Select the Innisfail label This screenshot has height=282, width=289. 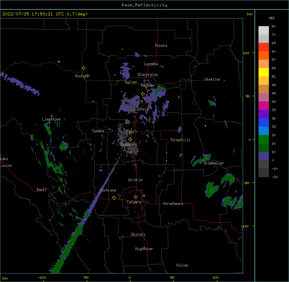pyautogui.click(x=139, y=109)
